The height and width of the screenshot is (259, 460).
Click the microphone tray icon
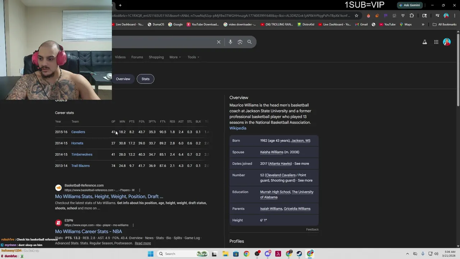click(x=423, y=254)
